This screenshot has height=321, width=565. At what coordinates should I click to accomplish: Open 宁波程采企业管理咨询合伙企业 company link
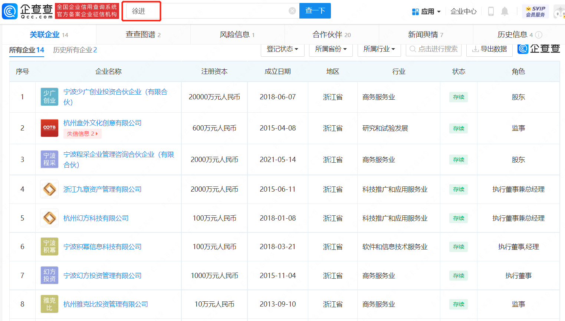(119, 159)
